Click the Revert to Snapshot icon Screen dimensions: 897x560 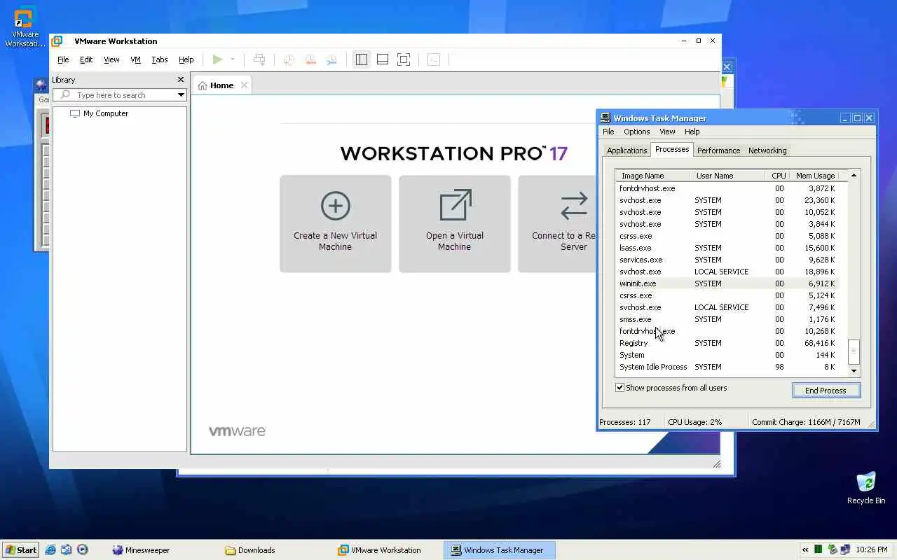point(310,59)
